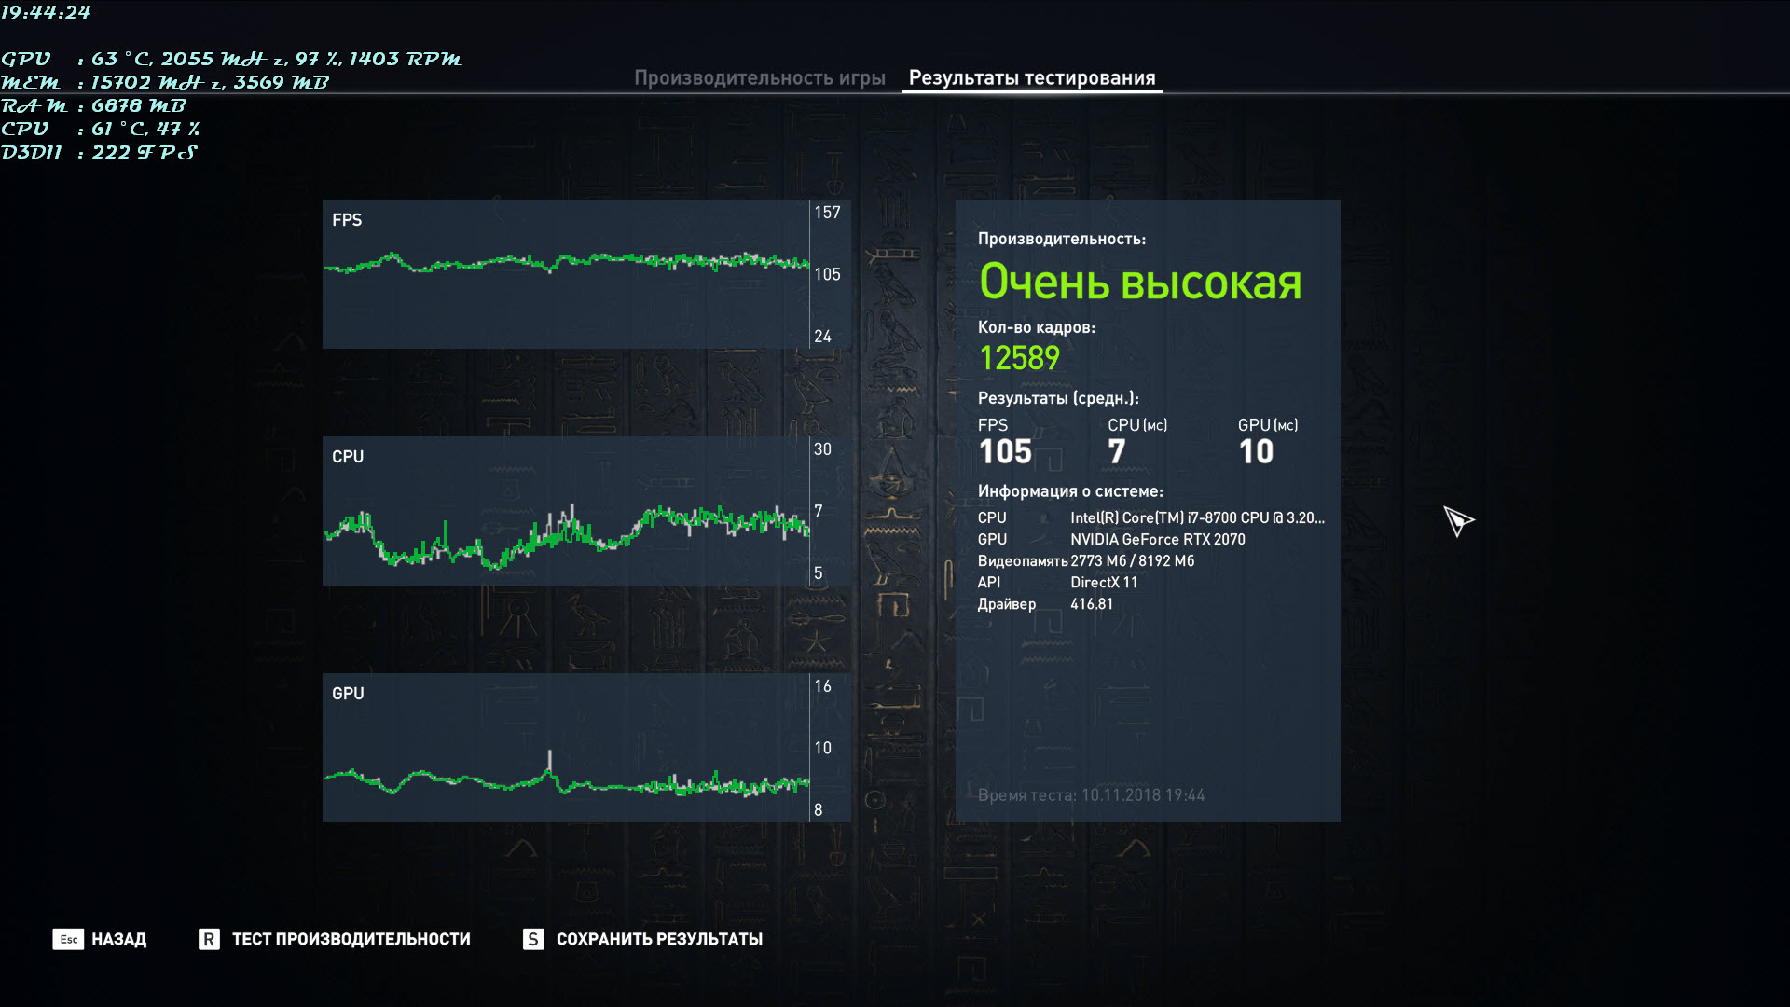Click the S key icon
1790x1007 pixels.
point(533,939)
